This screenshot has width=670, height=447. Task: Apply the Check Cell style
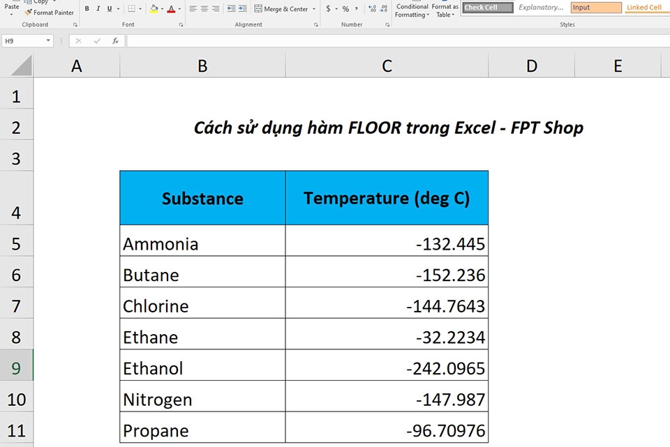(488, 7)
